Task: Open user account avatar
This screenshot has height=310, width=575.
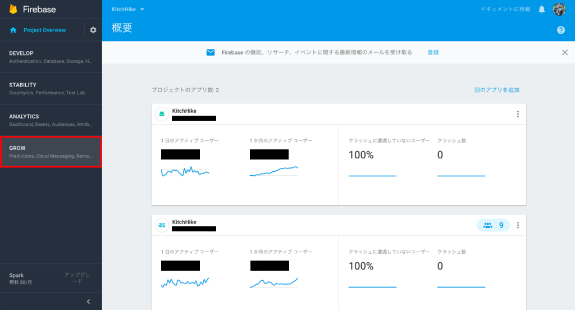Action: pyautogui.click(x=559, y=9)
